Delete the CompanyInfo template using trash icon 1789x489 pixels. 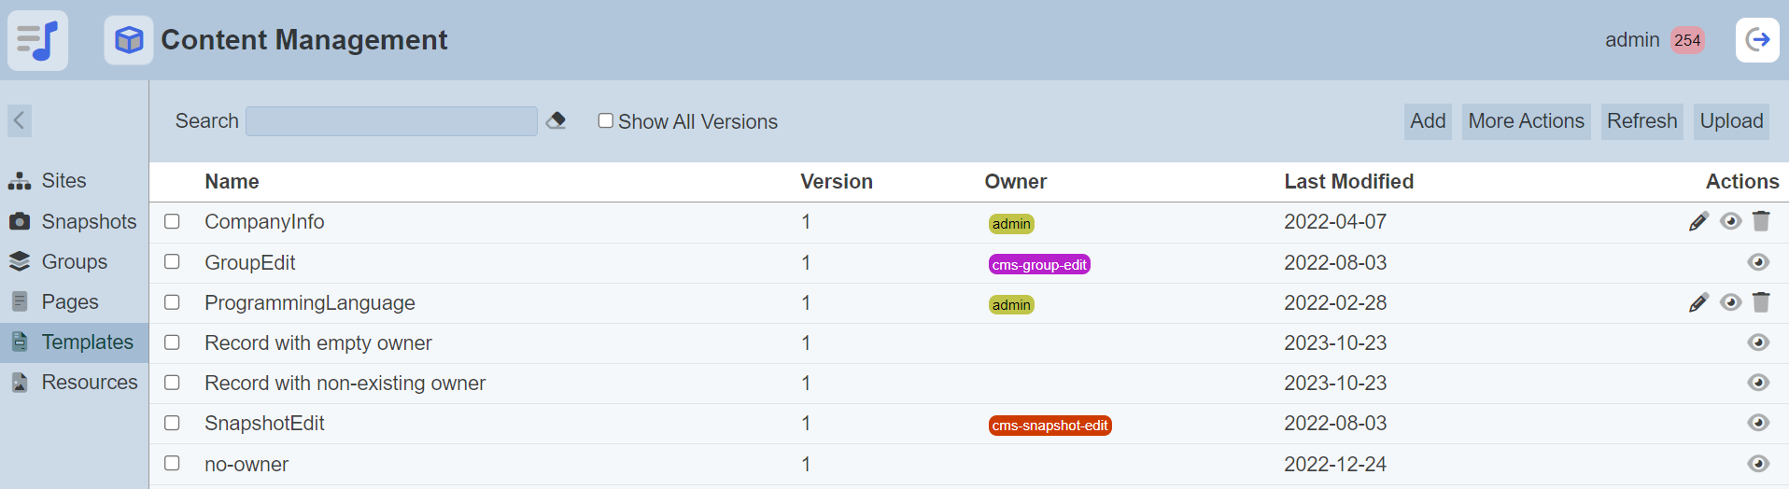pos(1761,221)
